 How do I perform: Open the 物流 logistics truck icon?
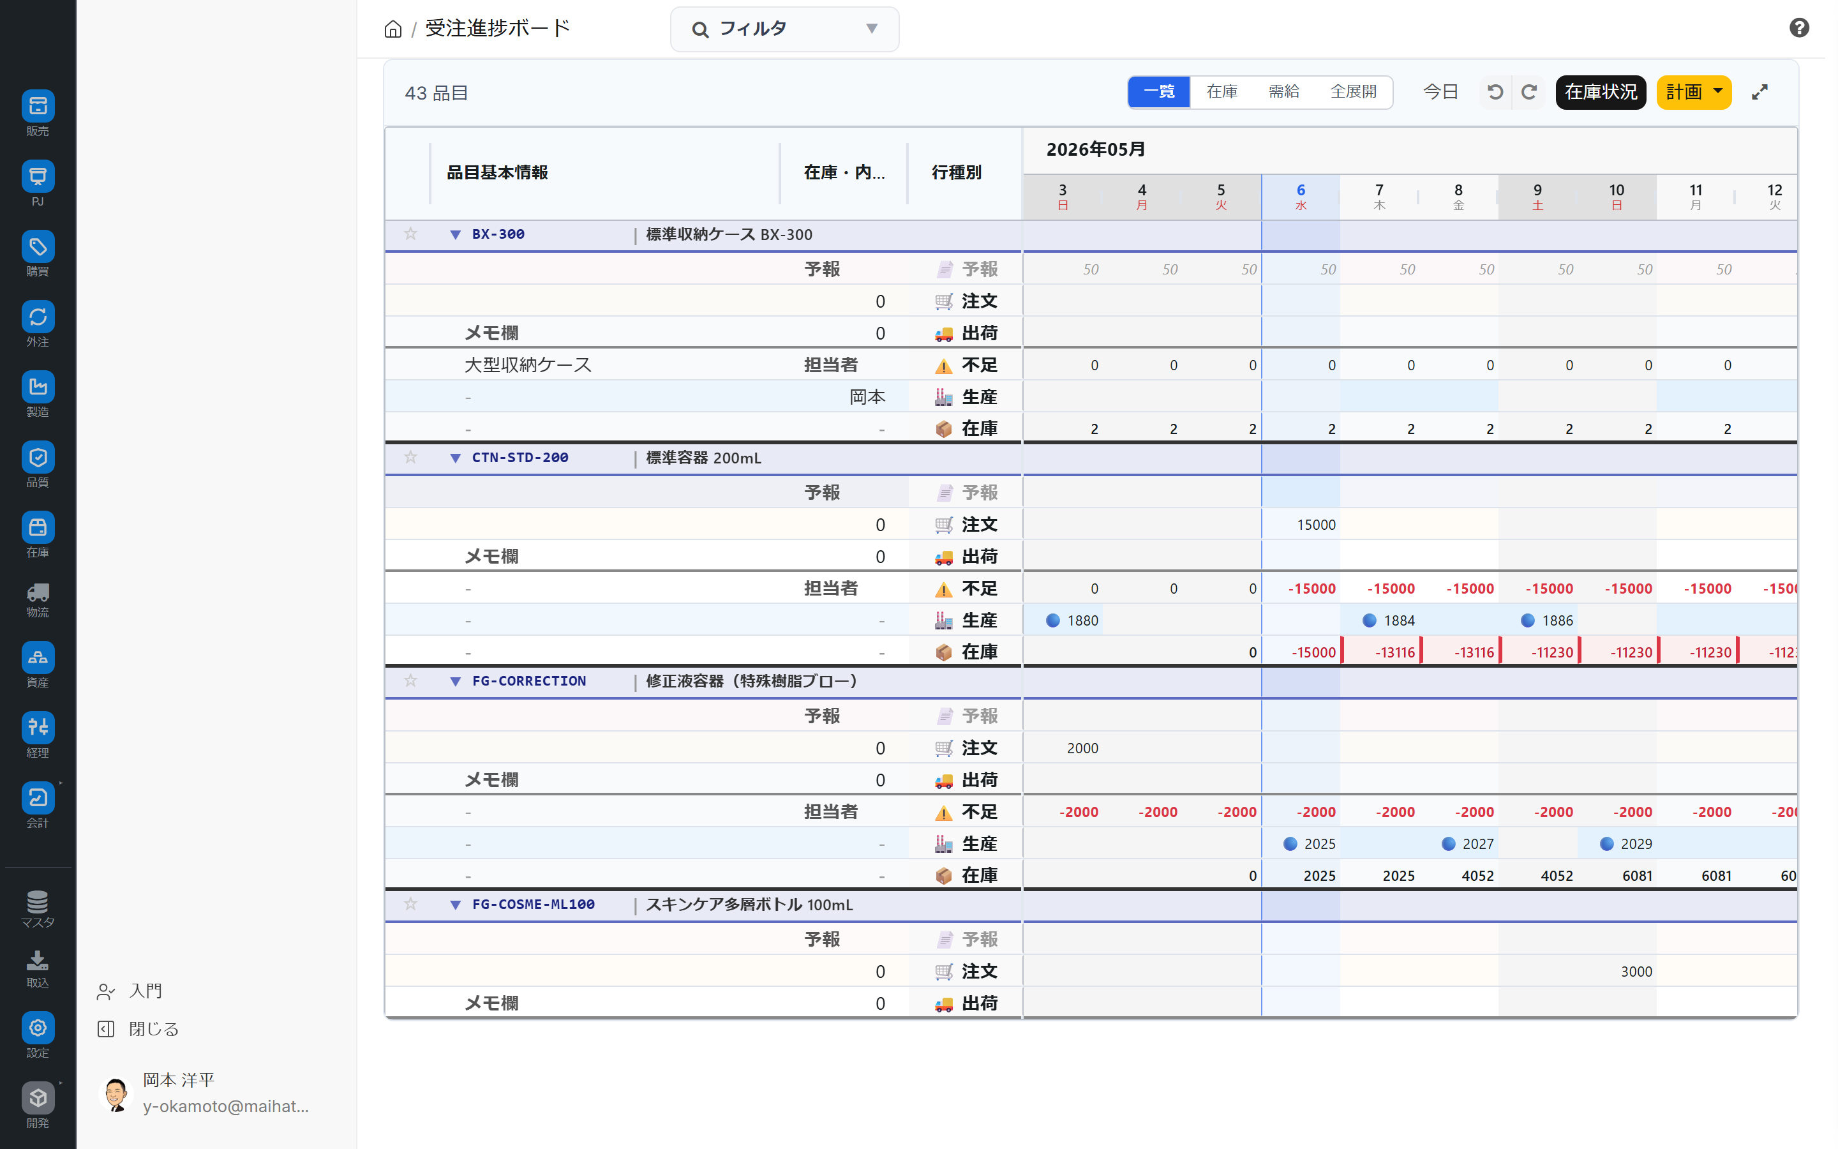(38, 593)
